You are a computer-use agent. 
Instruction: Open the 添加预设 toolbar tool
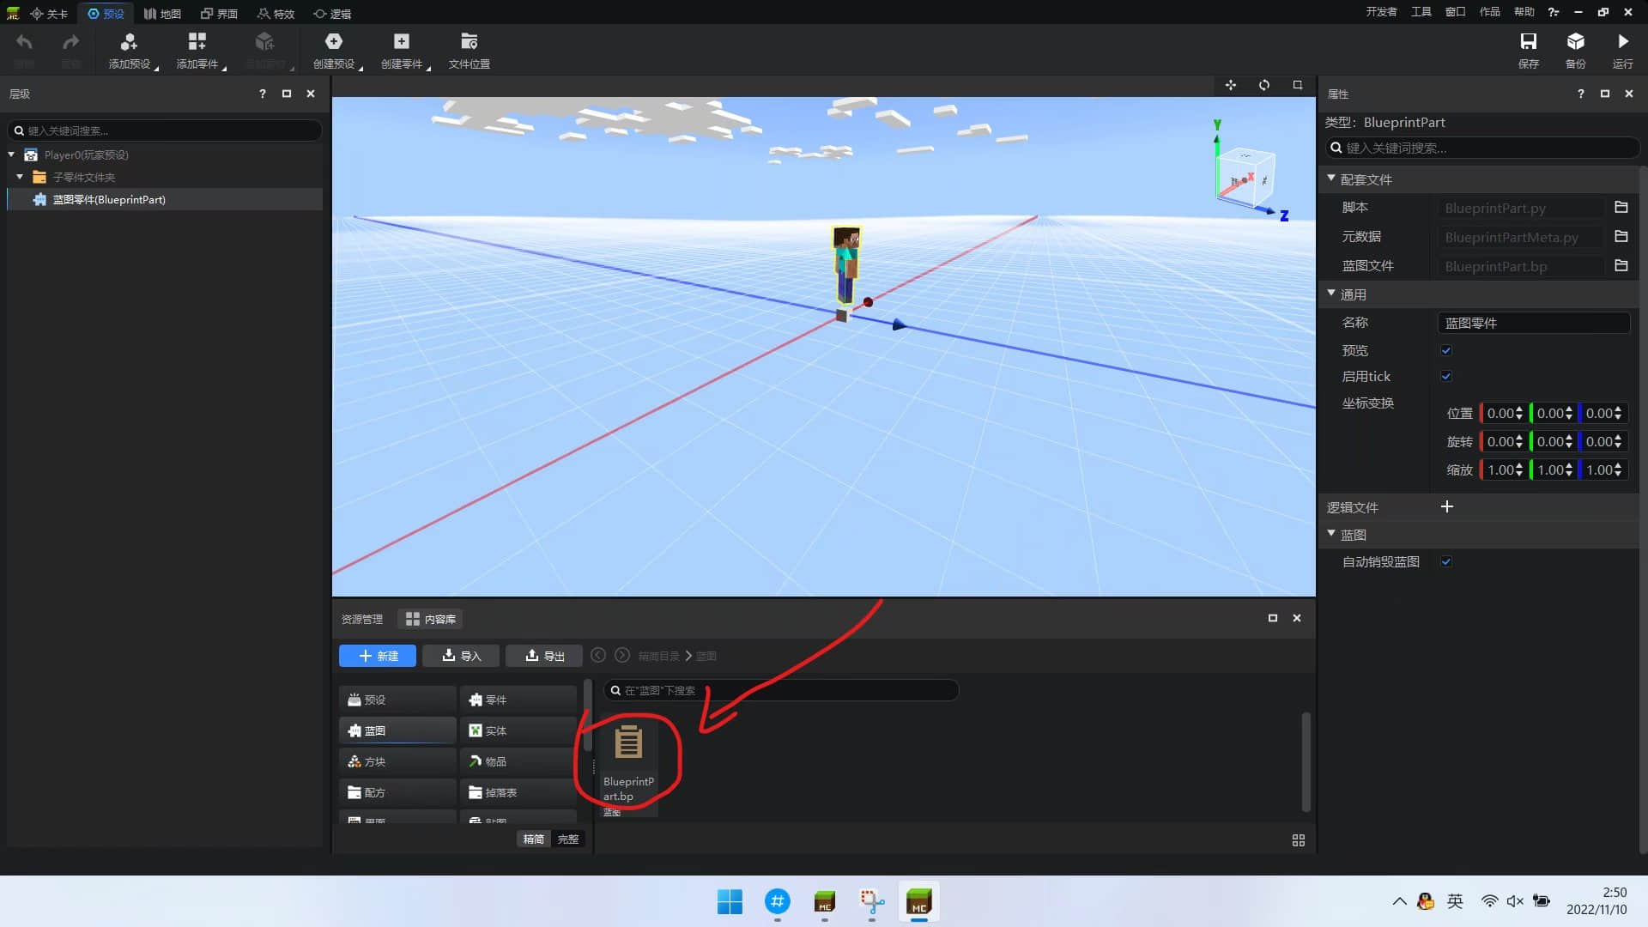coord(130,51)
